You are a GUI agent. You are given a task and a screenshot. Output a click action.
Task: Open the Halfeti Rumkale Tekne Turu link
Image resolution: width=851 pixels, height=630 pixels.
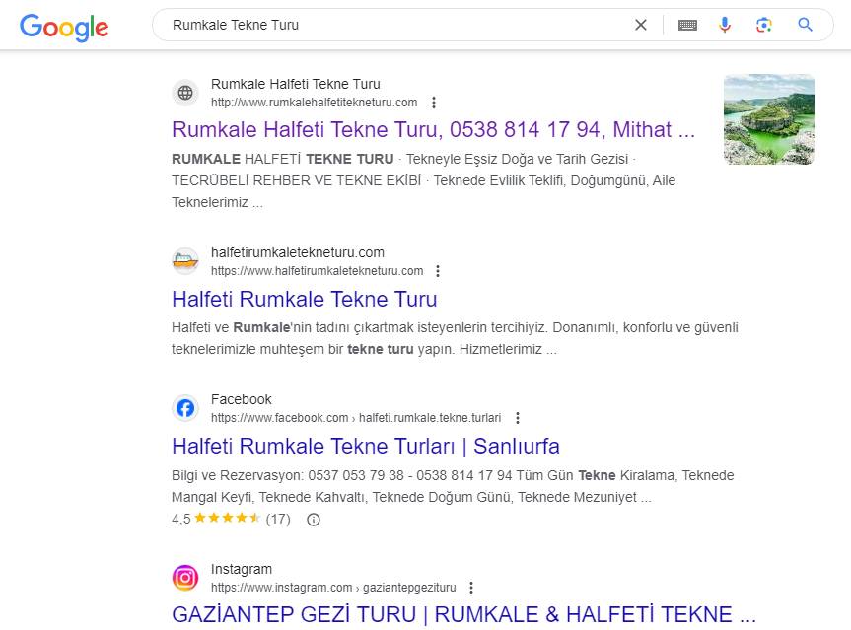[304, 299]
